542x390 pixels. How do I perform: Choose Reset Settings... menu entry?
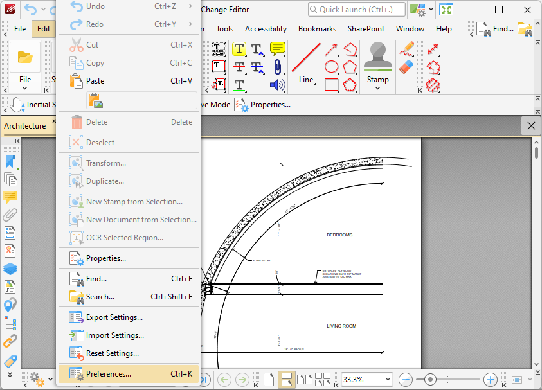[x=129, y=353]
